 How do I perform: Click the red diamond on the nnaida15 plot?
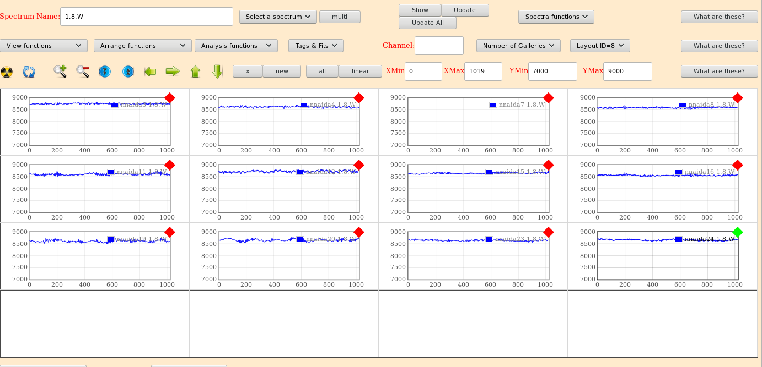pos(548,165)
